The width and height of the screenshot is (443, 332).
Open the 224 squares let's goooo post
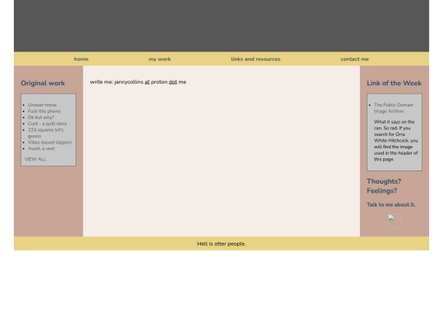click(45, 133)
